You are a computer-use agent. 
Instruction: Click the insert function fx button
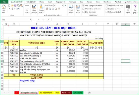49,20
